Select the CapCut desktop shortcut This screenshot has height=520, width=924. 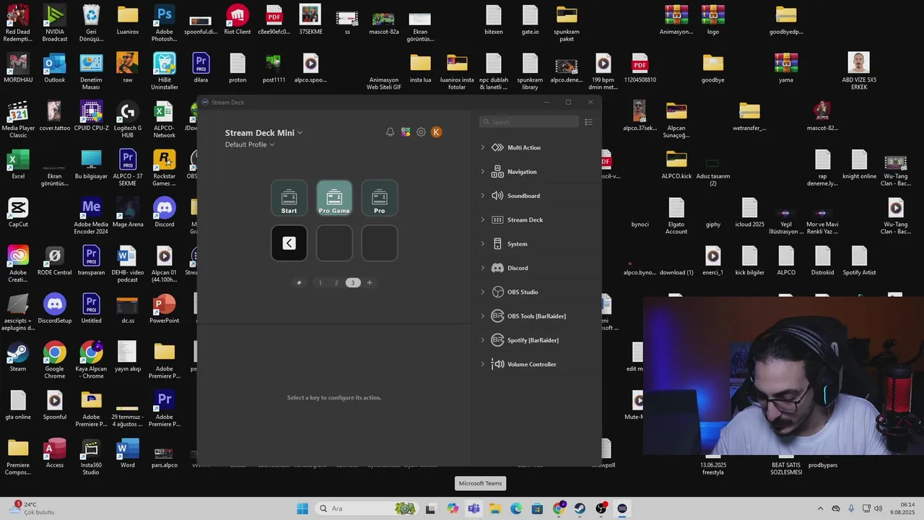[18, 212]
